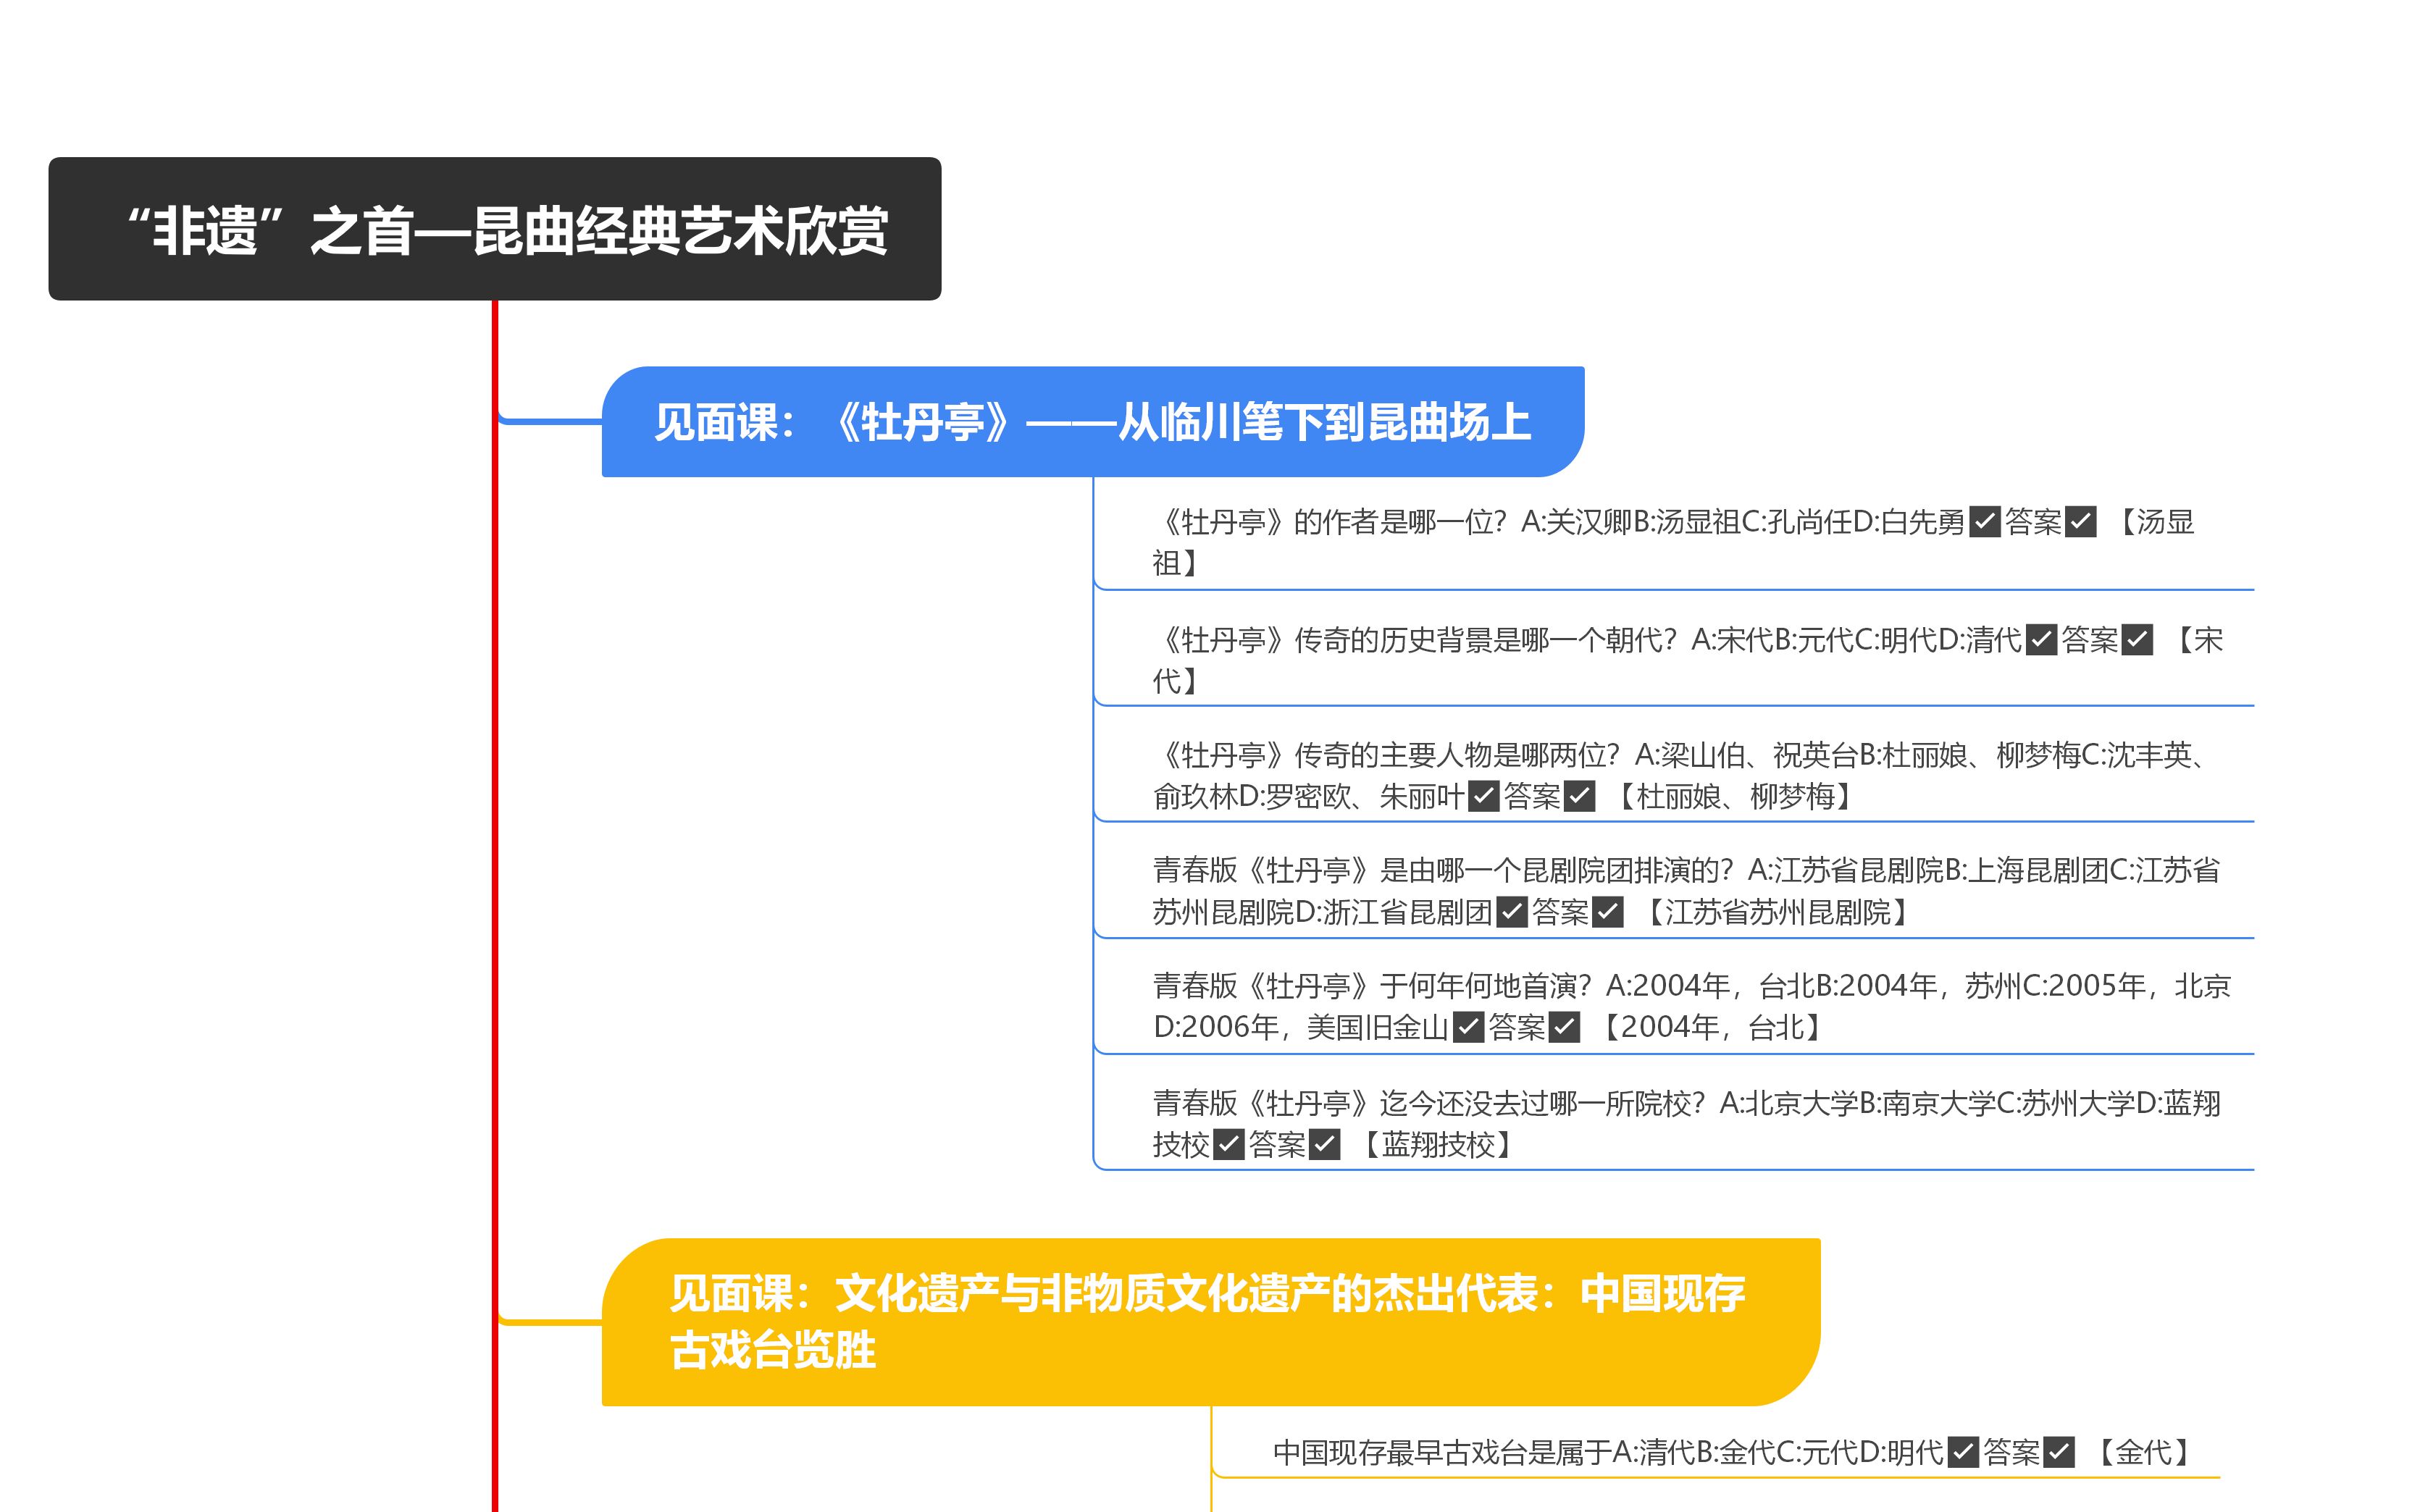Click the checkmark after D:白先勇
This screenshot has width=2420, height=1512.
coord(1984,522)
